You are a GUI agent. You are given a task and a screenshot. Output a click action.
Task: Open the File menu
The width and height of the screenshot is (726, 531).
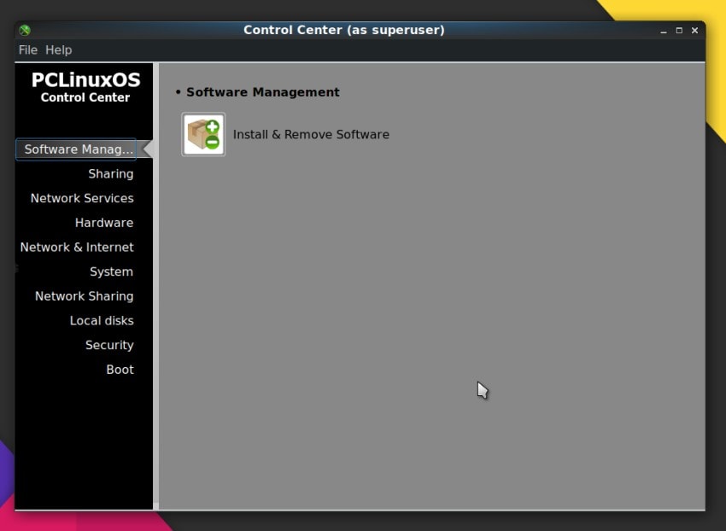click(x=28, y=50)
